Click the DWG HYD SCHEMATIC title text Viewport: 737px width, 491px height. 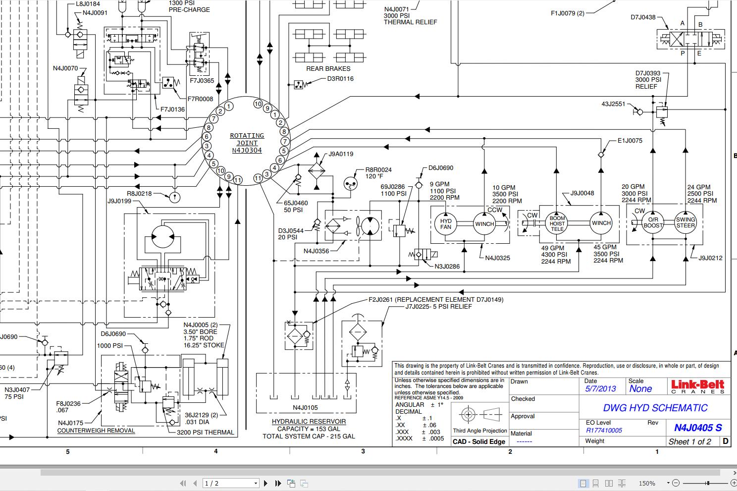pos(655,408)
